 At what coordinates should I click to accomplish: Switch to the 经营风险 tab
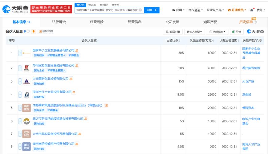coord(97,22)
